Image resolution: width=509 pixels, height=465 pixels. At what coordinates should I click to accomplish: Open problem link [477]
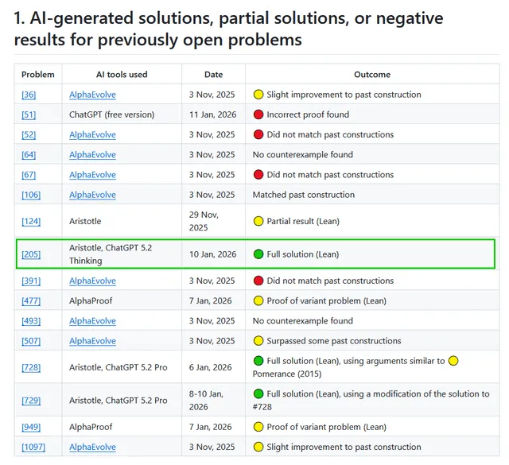pos(31,300)
